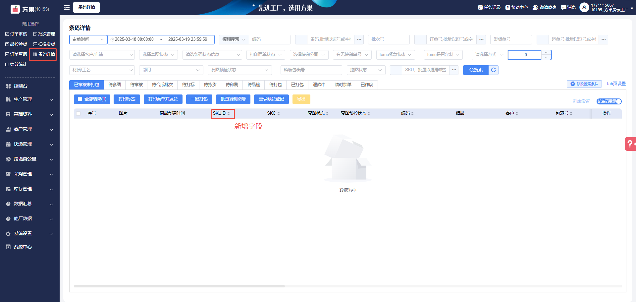
Task: Open 修改搜索条件 settings
Action: (584, 84)
